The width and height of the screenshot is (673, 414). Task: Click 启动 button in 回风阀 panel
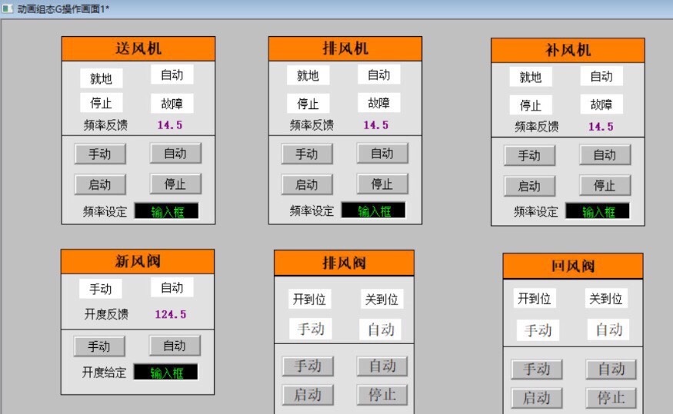pyautogui.click(x=537, y=398)
